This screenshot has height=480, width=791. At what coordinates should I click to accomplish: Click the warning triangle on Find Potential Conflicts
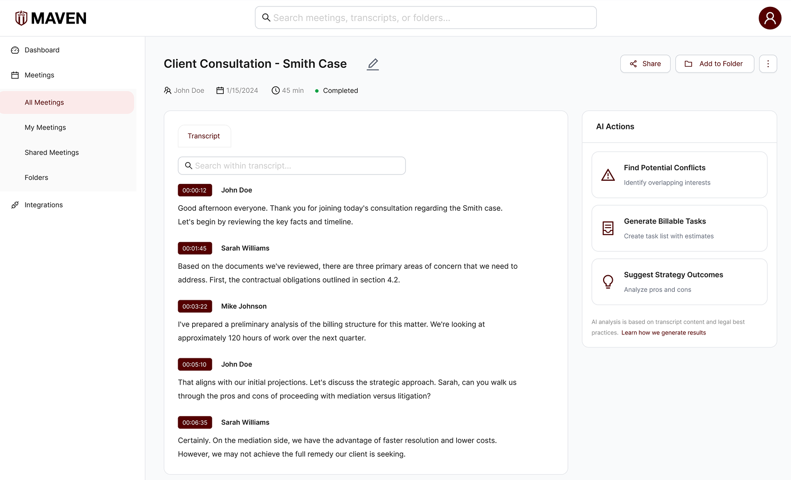click(608, 174)
